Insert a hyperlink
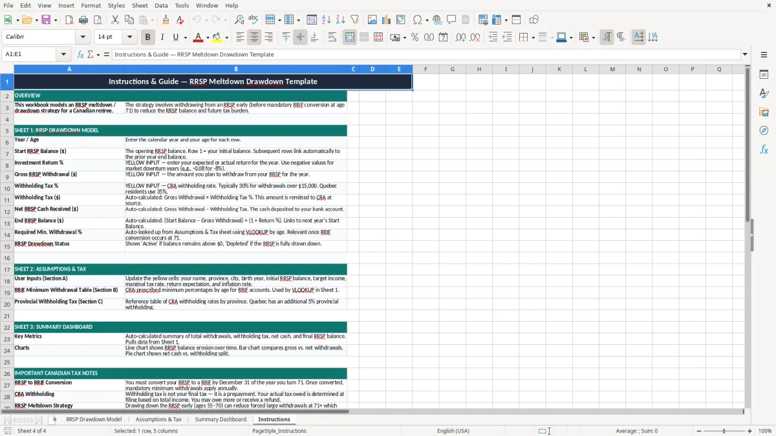Screen dimensions: 776x436 click(437, 20)
